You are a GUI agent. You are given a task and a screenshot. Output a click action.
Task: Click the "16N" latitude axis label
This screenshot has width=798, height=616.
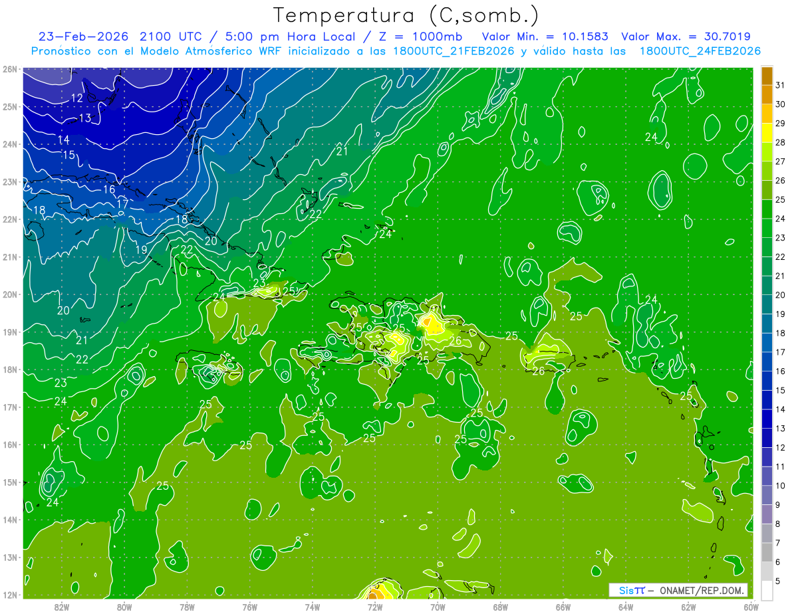[x=9, y=445]
